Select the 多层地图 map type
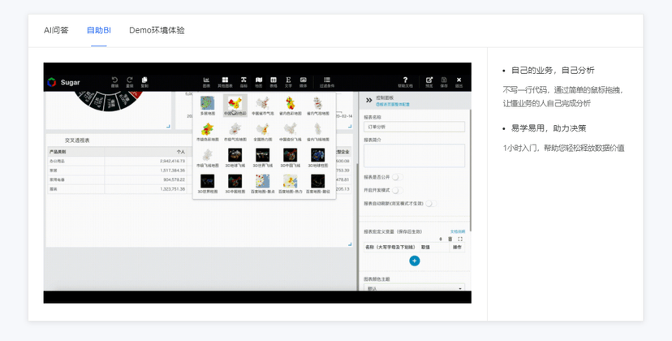 tap(208, 106)
